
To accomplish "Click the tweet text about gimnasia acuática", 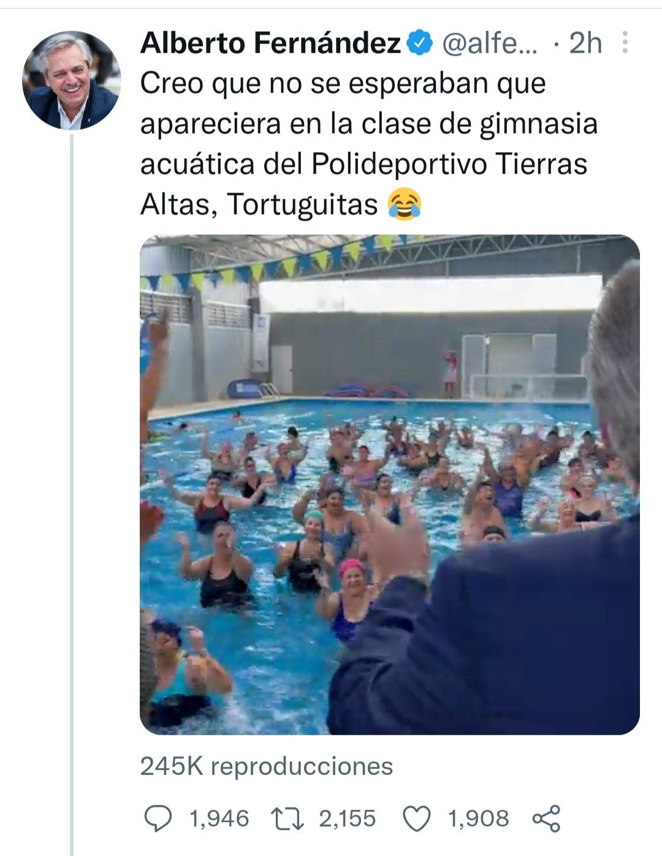I will coord(368,144).
